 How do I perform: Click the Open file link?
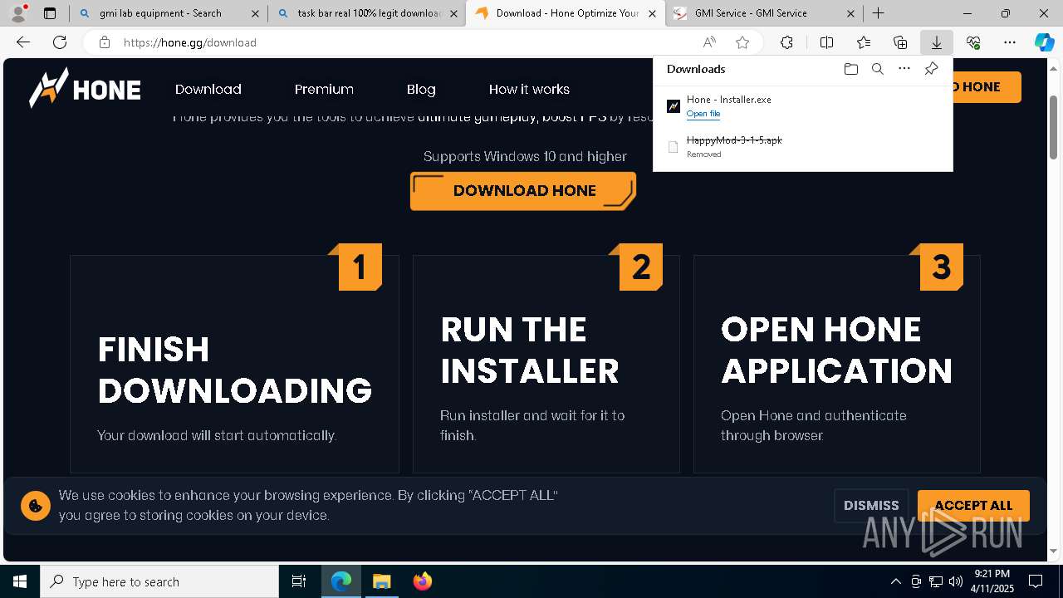703,114
